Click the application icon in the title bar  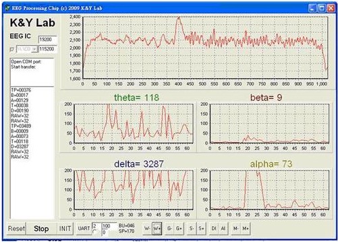click(7, 8)
